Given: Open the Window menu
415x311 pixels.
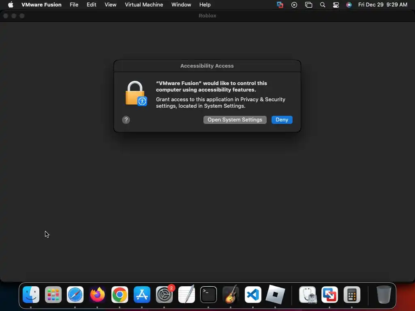Looking at the screenshot, I should (181, 5).
